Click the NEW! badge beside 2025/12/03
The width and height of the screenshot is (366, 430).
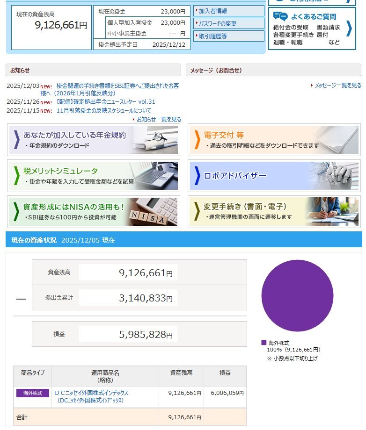(x=46, y=86)
